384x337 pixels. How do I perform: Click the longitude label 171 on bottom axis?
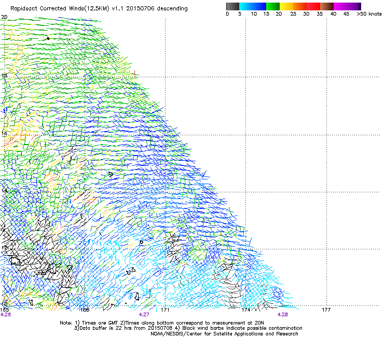click(x=165, y=310)
